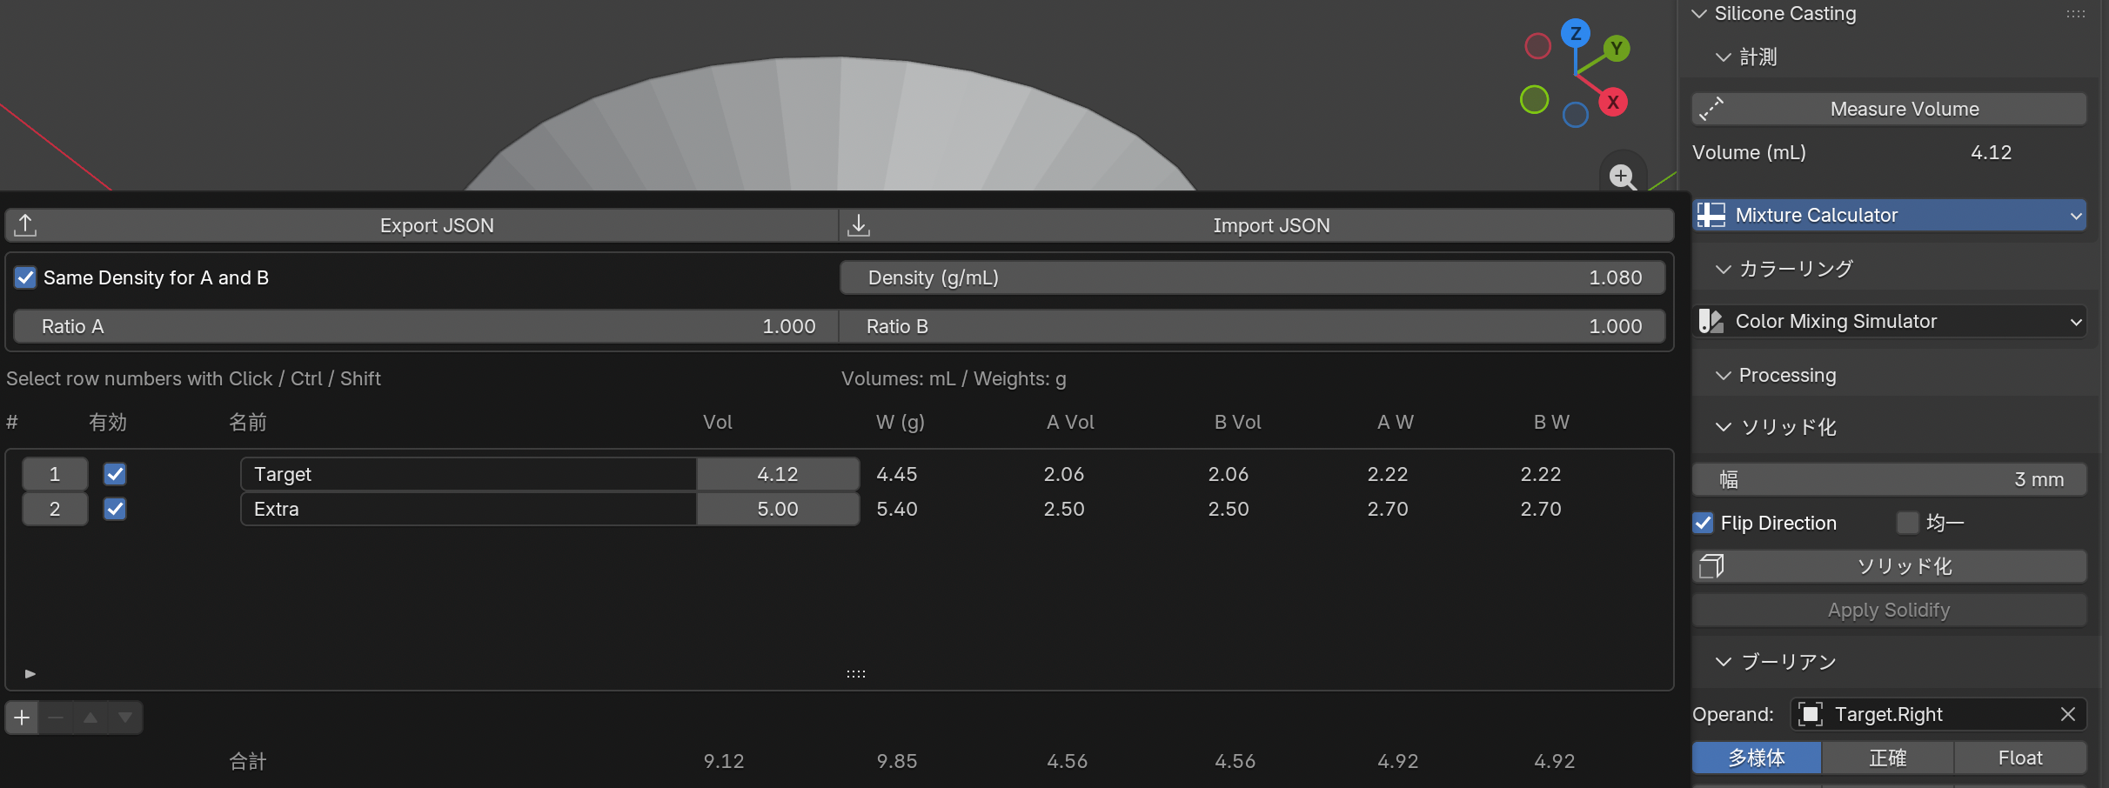Uncheck the Target row enabled checkbox
The width and height of the screenshot is (2109, 788).
click(x=115, y=474)
